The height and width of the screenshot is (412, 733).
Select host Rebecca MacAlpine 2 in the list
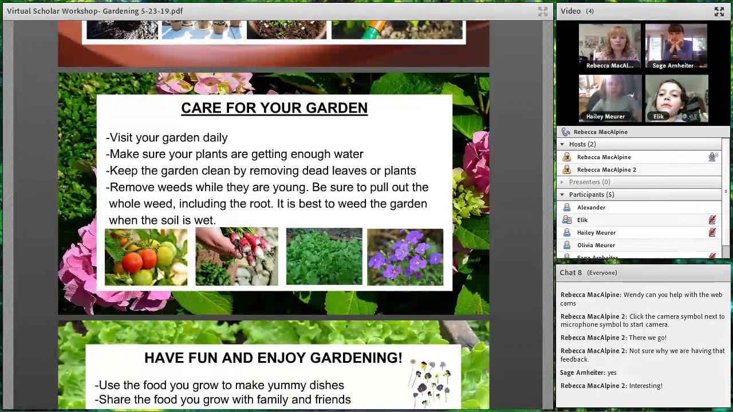[x=640, y=170]
